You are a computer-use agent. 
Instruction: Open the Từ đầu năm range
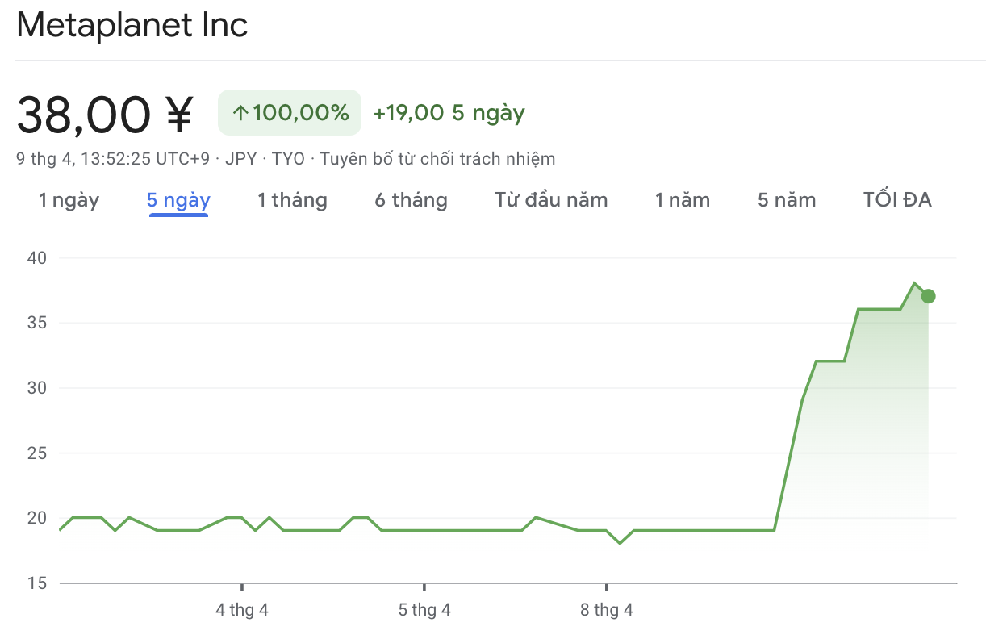(551, 200)
